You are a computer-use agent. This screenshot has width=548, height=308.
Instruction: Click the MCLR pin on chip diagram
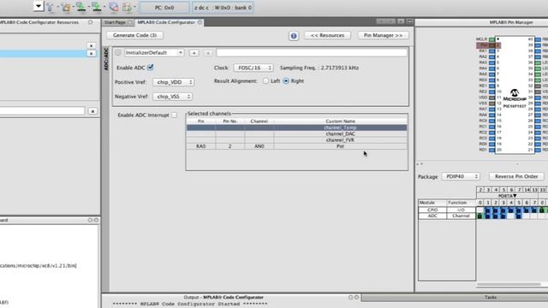pos(491,39)
